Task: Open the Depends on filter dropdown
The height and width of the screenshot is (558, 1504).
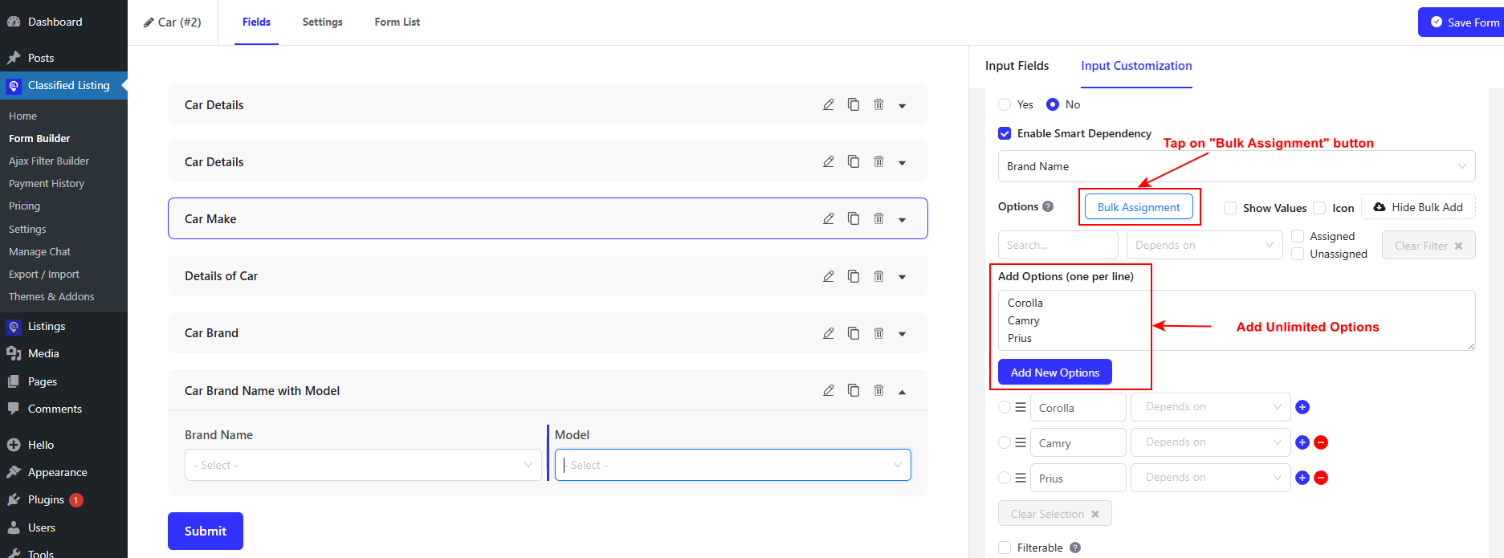Action: tap(1204, 245)
